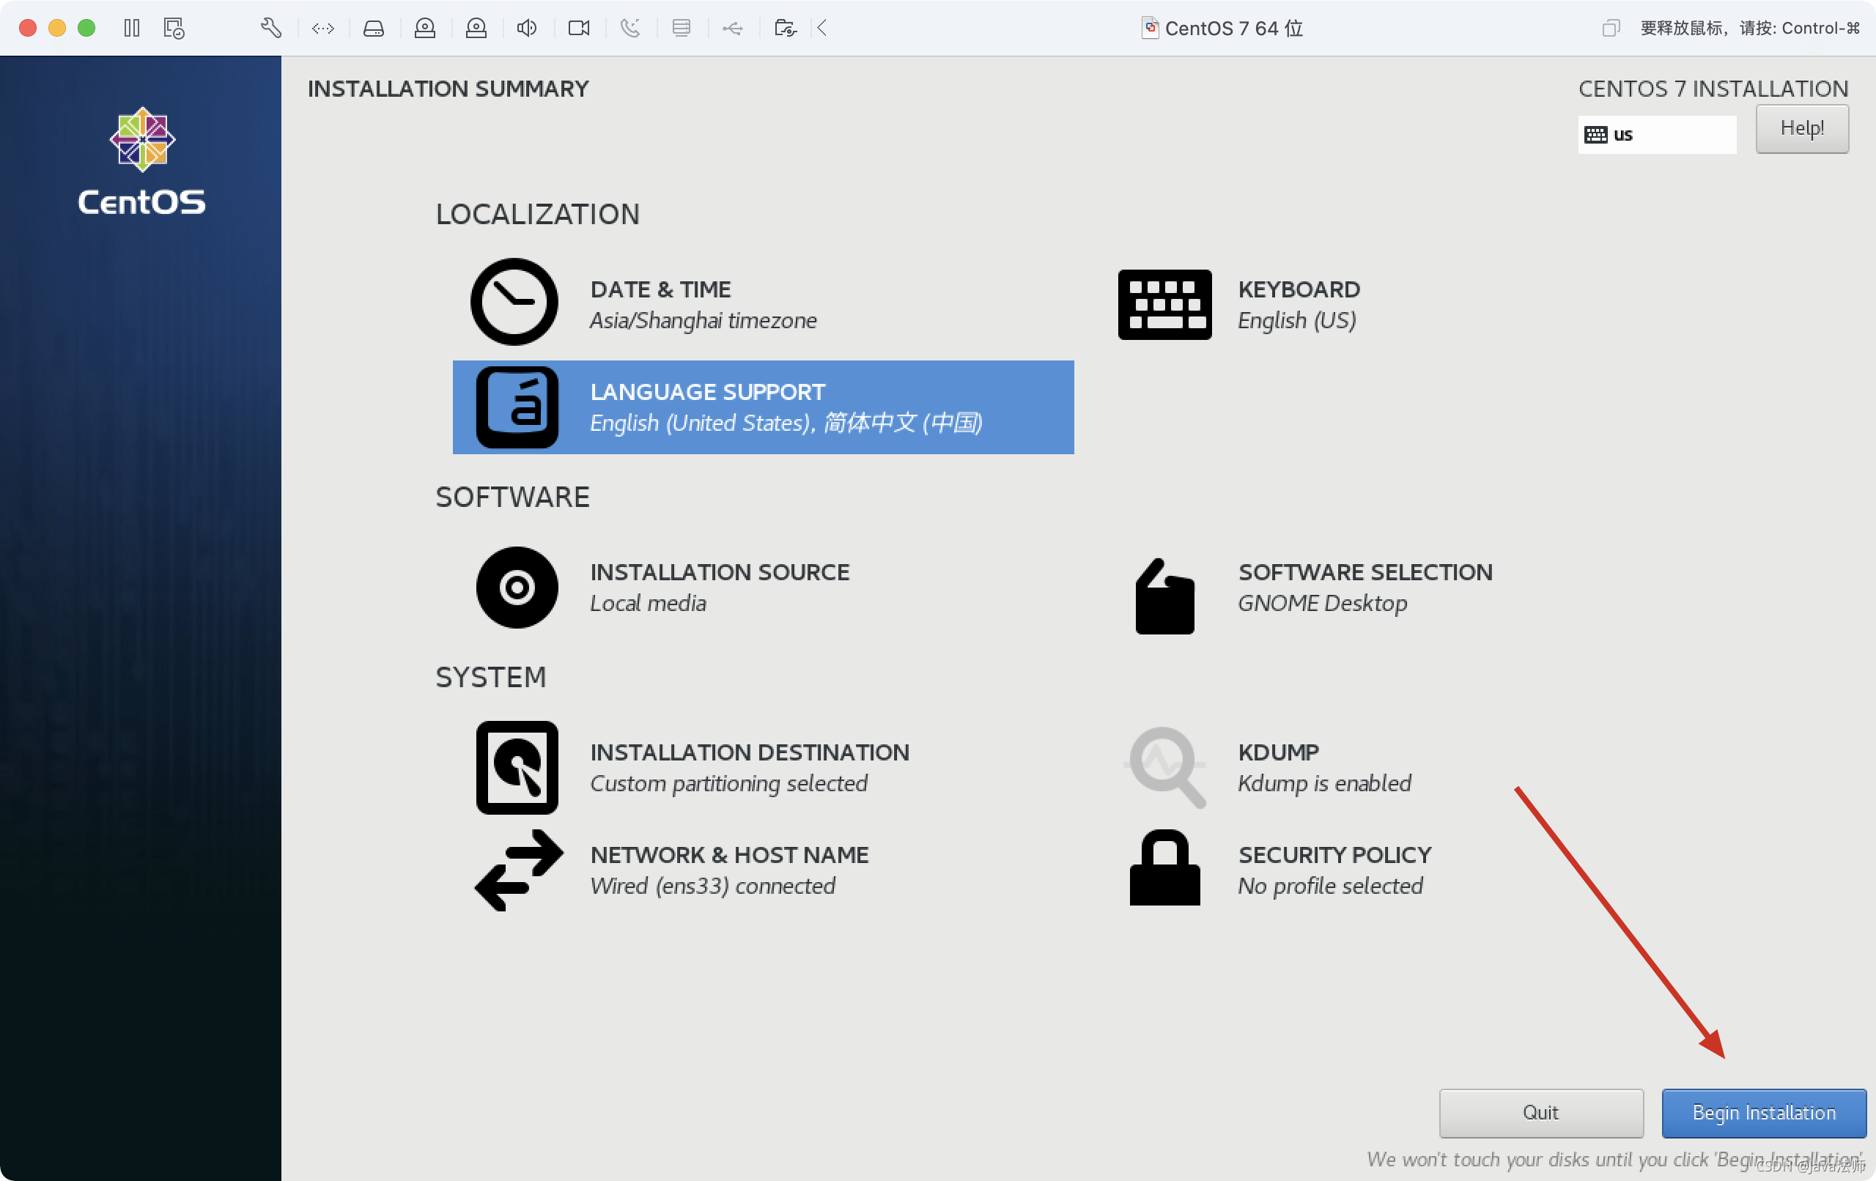Open the Language Support icon
Image resolution: width=1876 pixels, height=1181 pixels.
point(517,407)
